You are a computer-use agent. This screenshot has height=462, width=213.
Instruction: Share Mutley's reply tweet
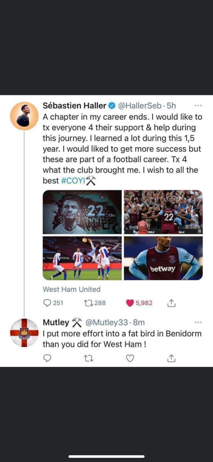(x=171, y=358)
